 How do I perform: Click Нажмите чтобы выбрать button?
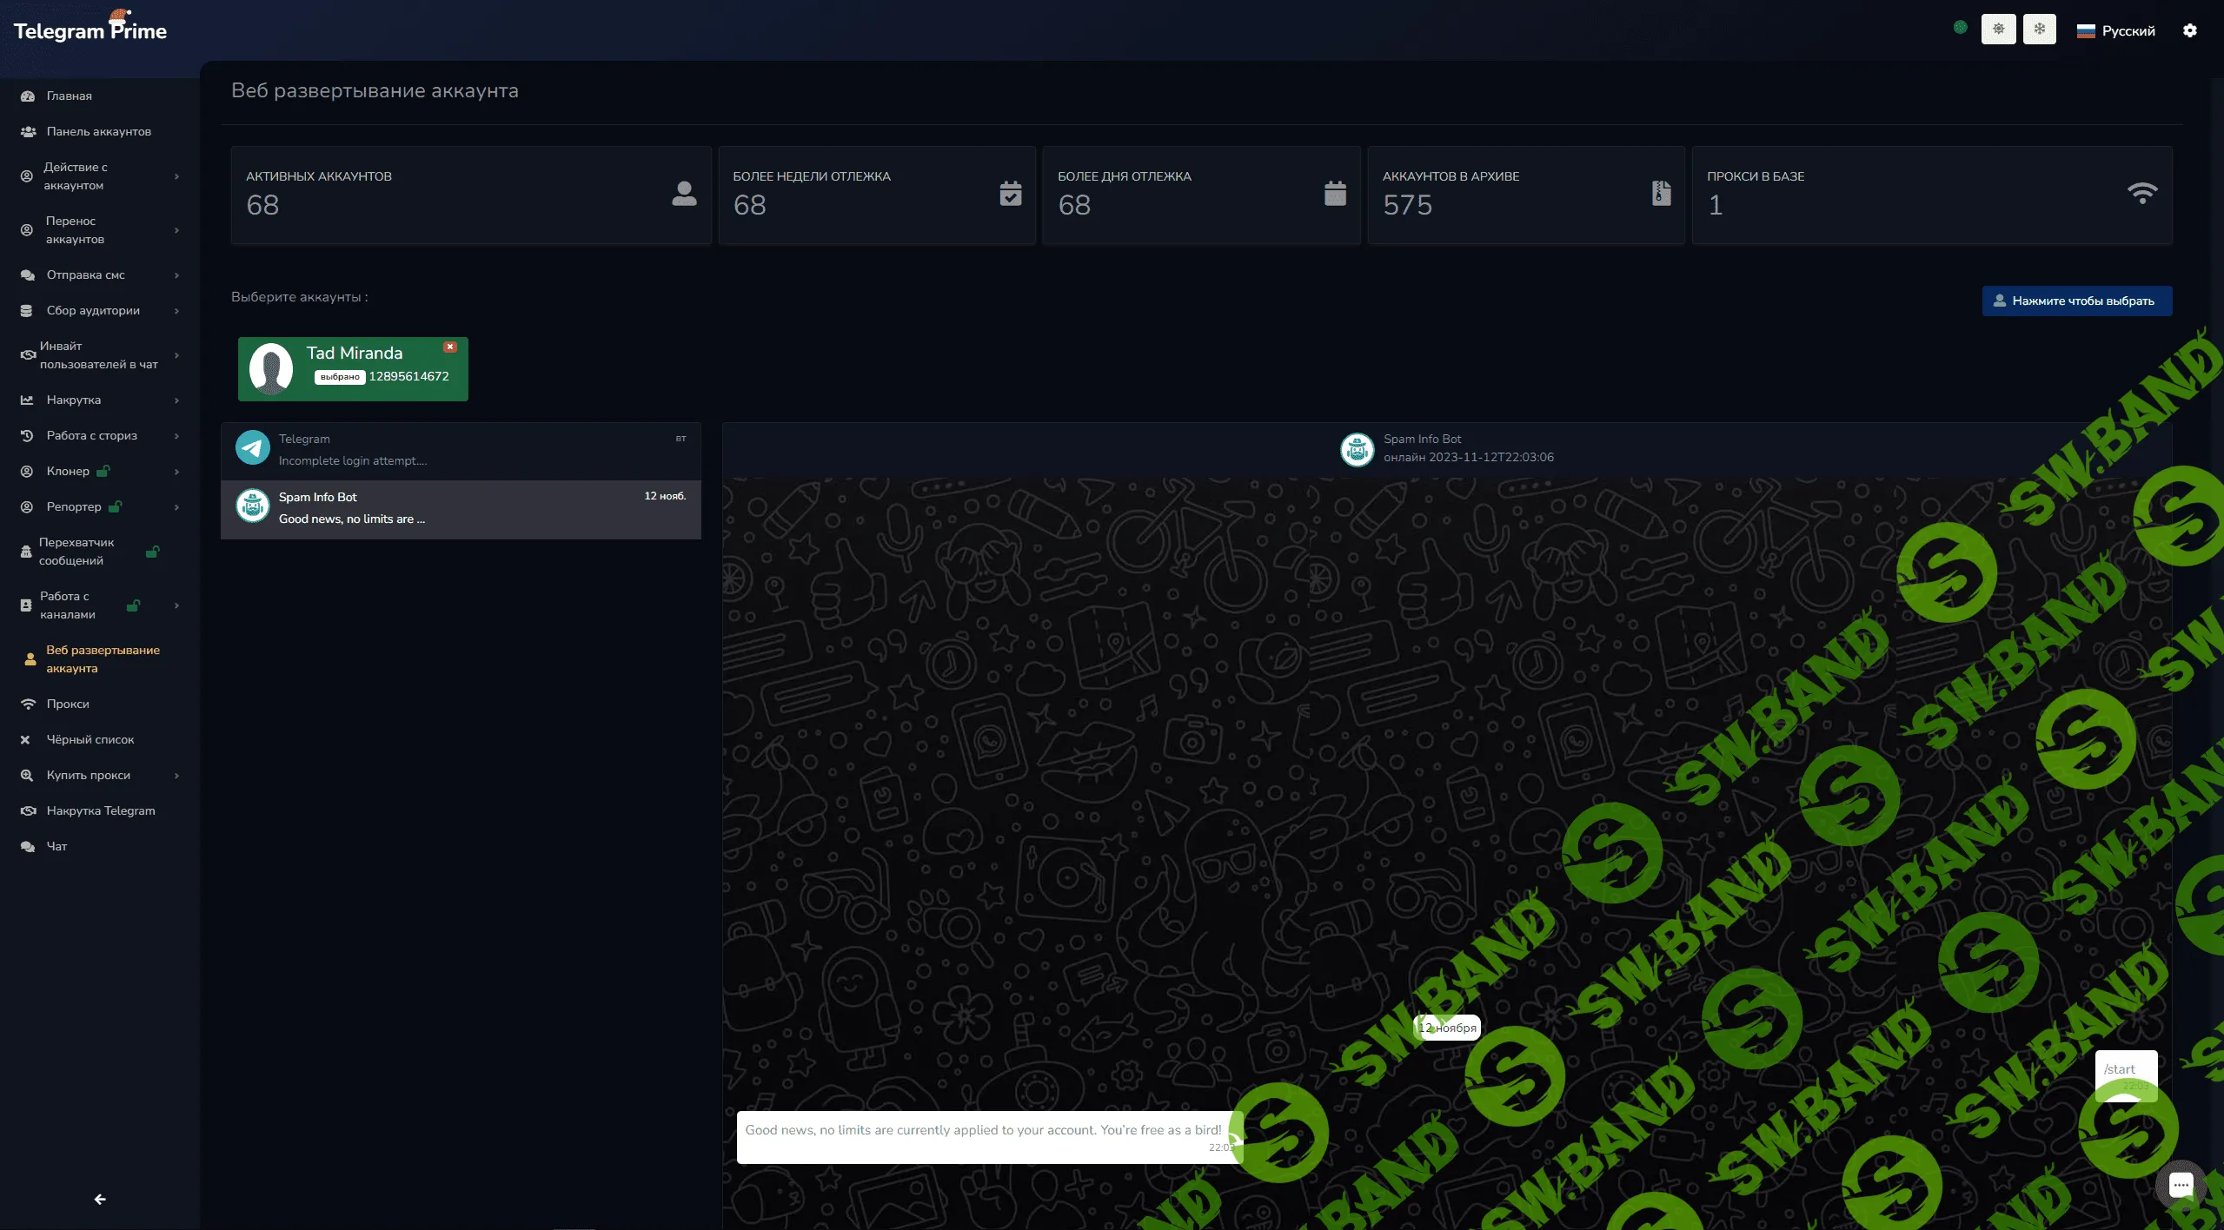click(x=2076, y=301)
